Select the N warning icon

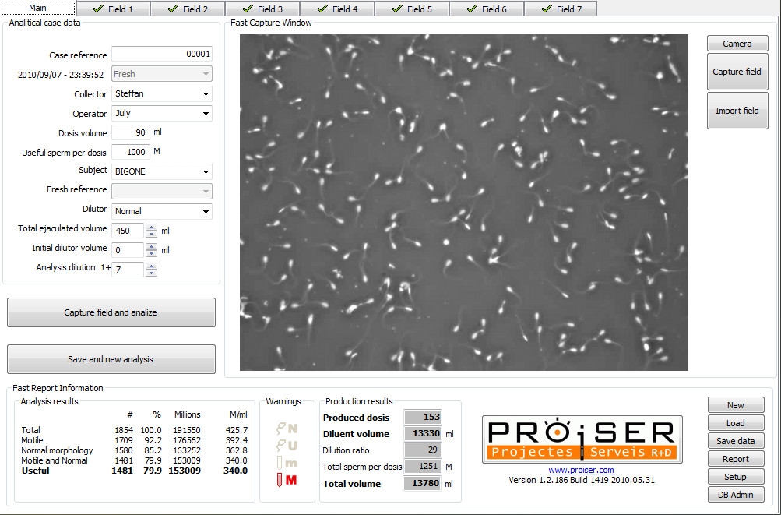pyautogui.click(x=287, y=429)
